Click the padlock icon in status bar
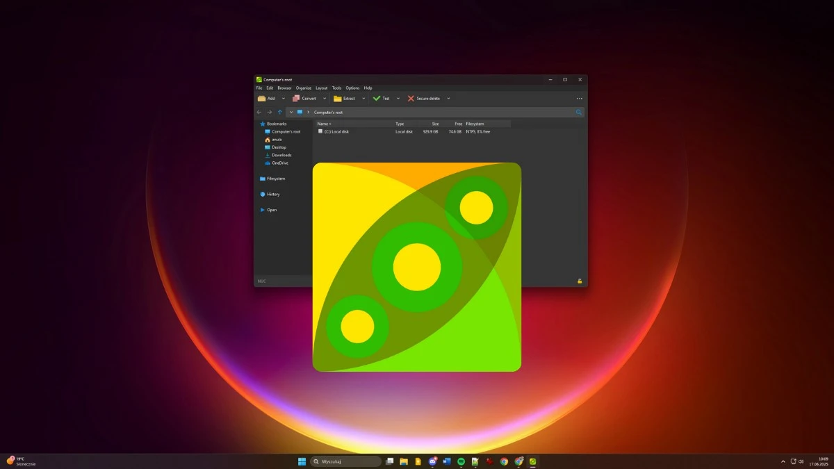834x469 pixels. click(x=580, y=281)
